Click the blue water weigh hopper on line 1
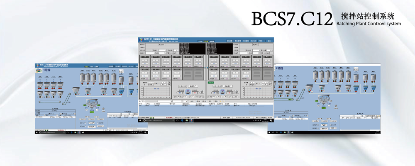This screenshot has height=166, width=415. 122,90
